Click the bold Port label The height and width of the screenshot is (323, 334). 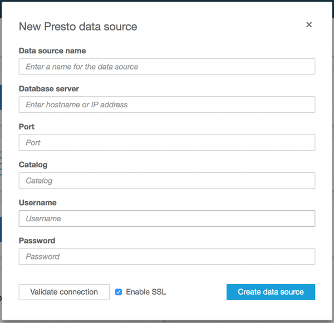(27, 127)
